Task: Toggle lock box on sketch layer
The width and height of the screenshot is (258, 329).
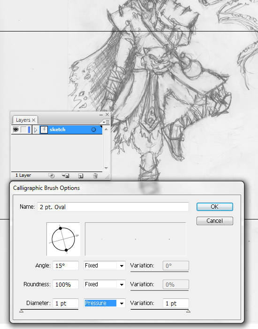Action: coord(23,129)
